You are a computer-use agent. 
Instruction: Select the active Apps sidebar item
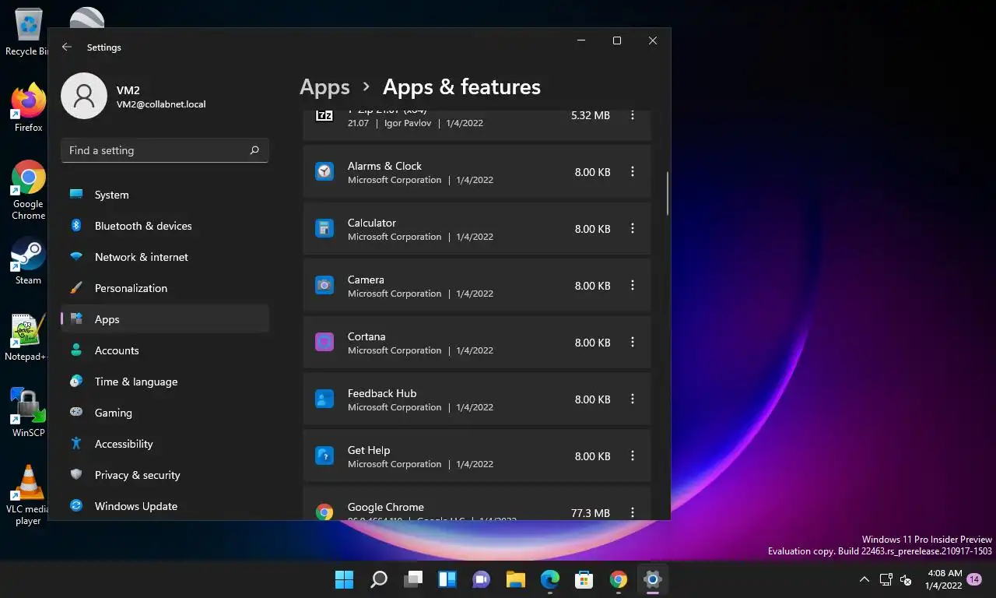tap(165, 319)
